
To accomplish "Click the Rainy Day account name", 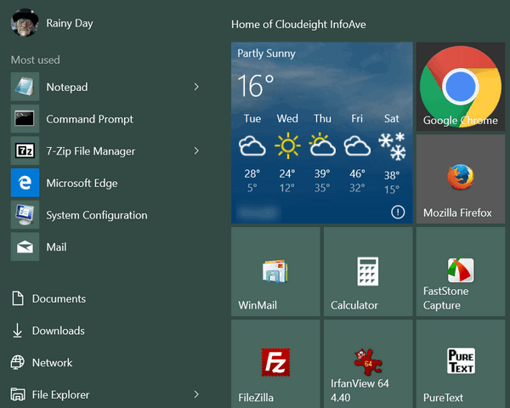I will pos(70,23).
